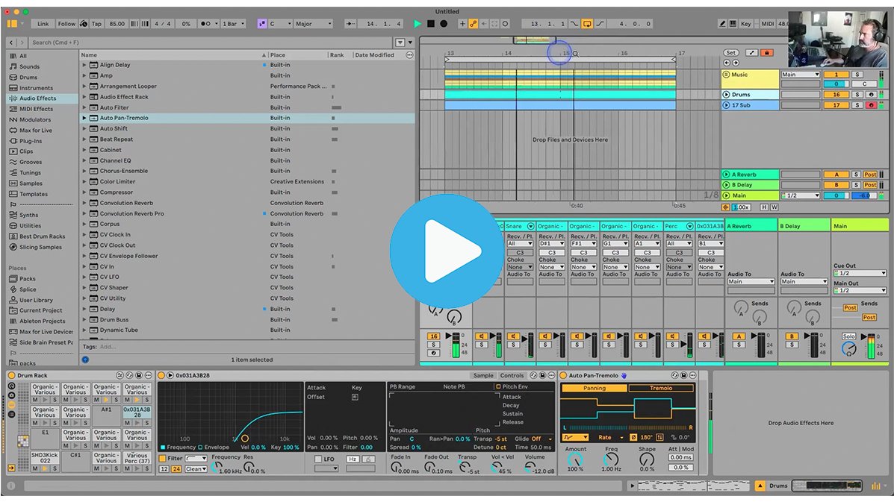Expand the Align Delay device entry

[84, 65]
